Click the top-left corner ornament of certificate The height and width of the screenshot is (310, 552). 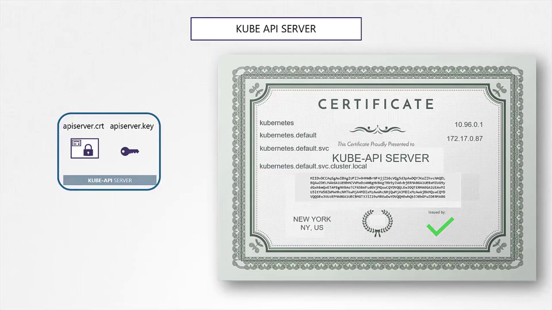[256, 90]
